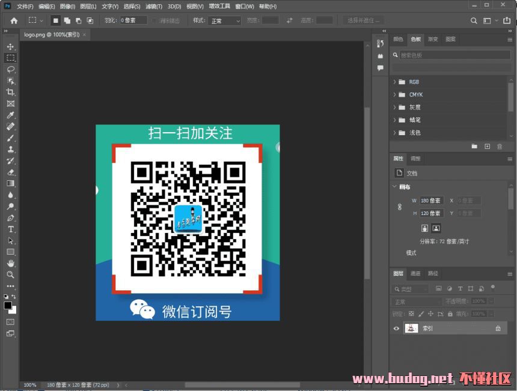
Task: Select the History Brush tool
Action: (x=11, y=160)
